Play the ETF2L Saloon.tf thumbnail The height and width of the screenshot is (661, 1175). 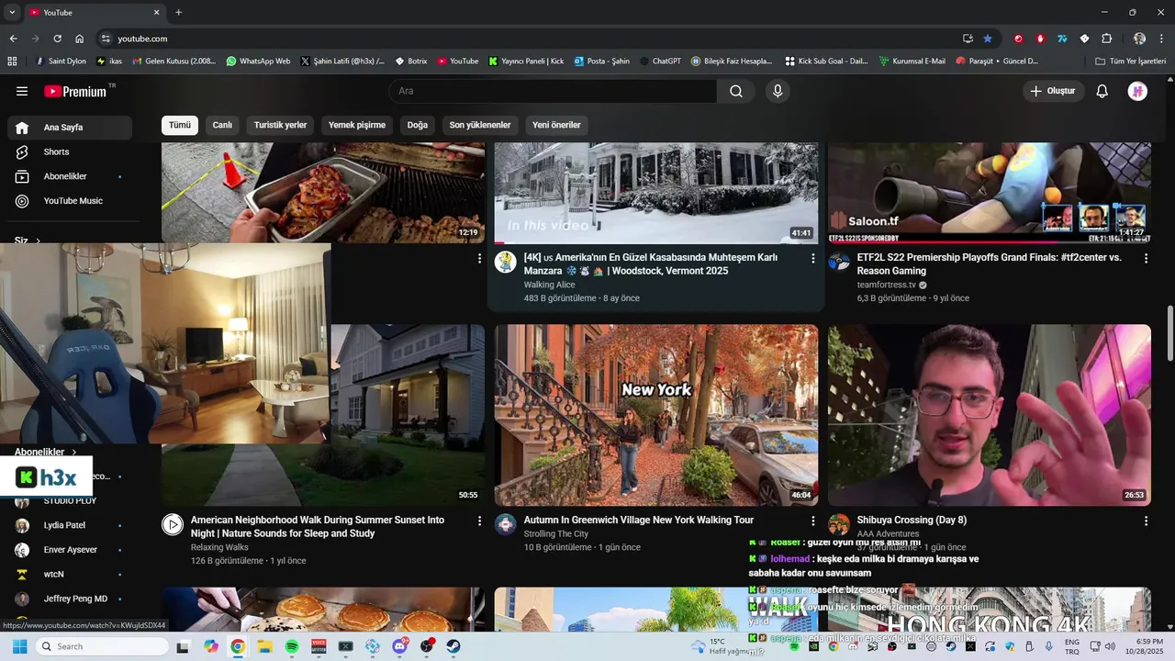coord(990,193)
